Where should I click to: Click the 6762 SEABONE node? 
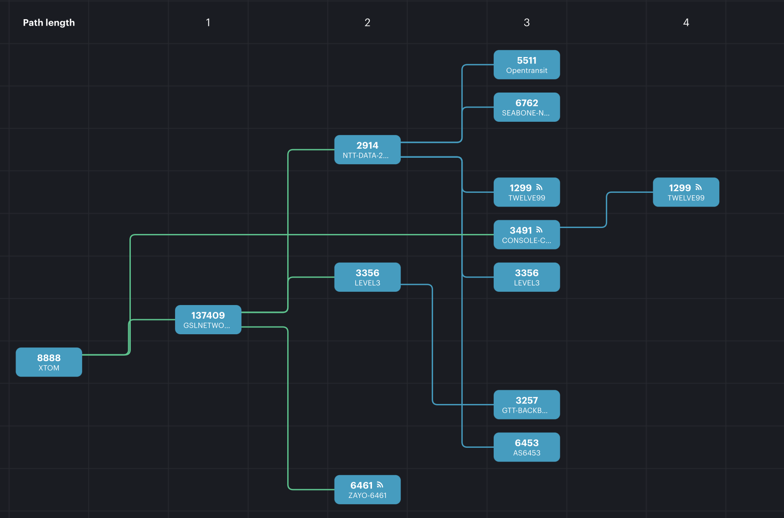click(526, 107)
